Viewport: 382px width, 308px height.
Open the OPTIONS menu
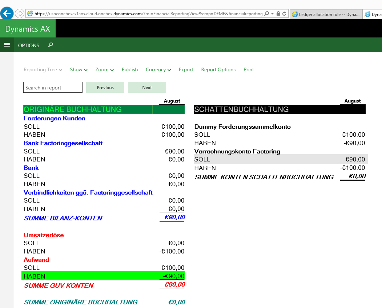(x=29, y=45)
